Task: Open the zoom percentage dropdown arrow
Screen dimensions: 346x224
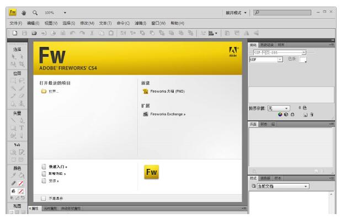Action: [65, 13]
